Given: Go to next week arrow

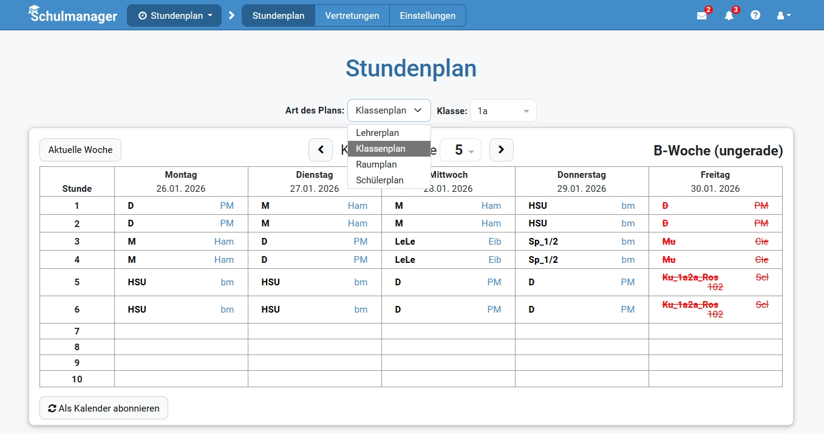Looking at the screenshot, I should pyautogui.click(x=501, y=150).
